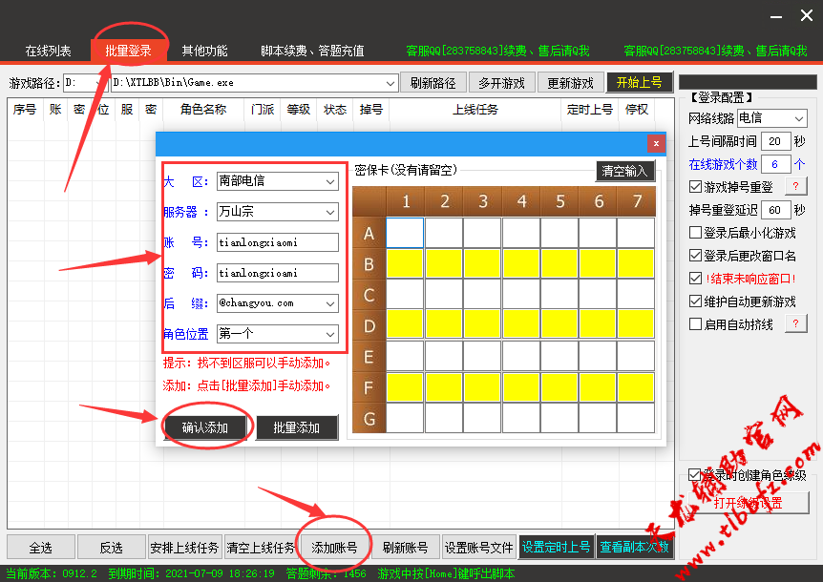Click the 添加账号 button
This screenshot has height=582, width=823.
point(334,548)
